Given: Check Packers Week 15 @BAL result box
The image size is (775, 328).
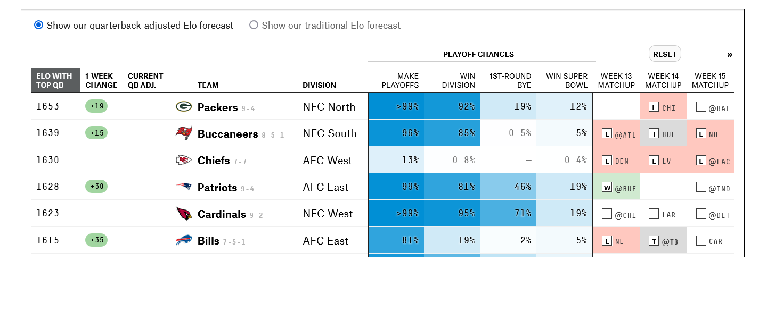Looking at the screenshot, I should click(701, 107).
